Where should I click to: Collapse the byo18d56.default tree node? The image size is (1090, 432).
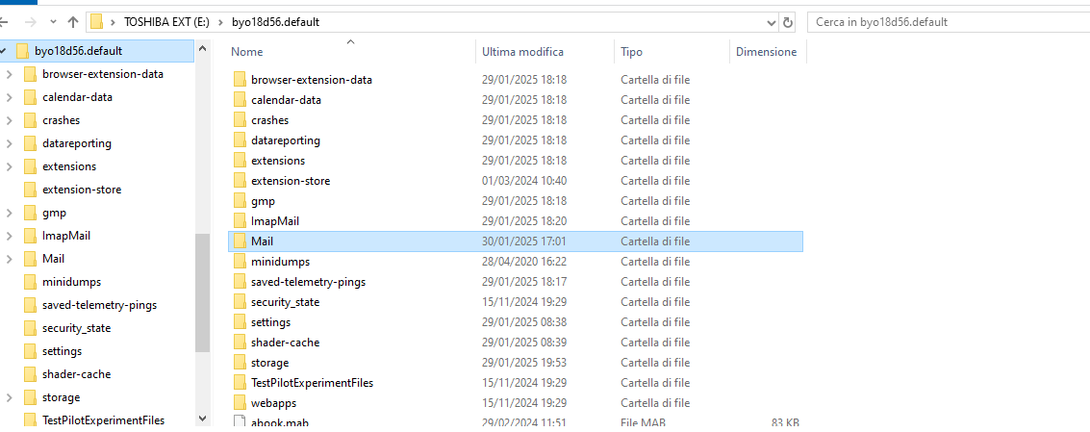click(x=4, y=51)
